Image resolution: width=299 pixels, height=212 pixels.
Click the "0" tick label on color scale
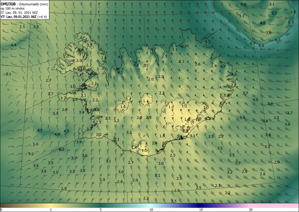1,210
